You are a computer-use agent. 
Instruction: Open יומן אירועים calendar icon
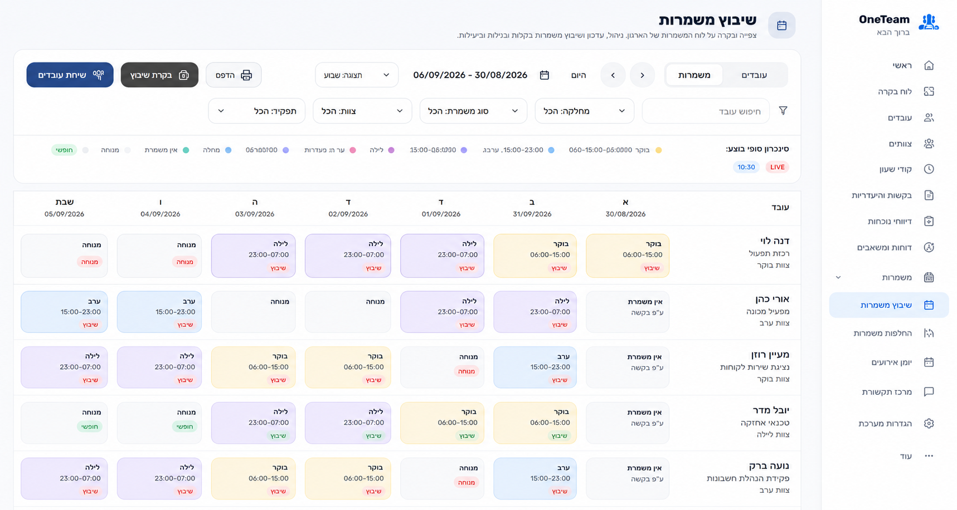(x=929, y=362)
